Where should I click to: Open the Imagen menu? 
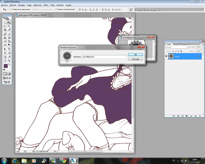point(22,5)
